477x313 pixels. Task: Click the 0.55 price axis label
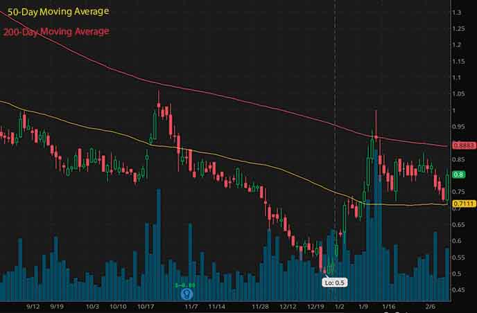[x=458, y=258]
